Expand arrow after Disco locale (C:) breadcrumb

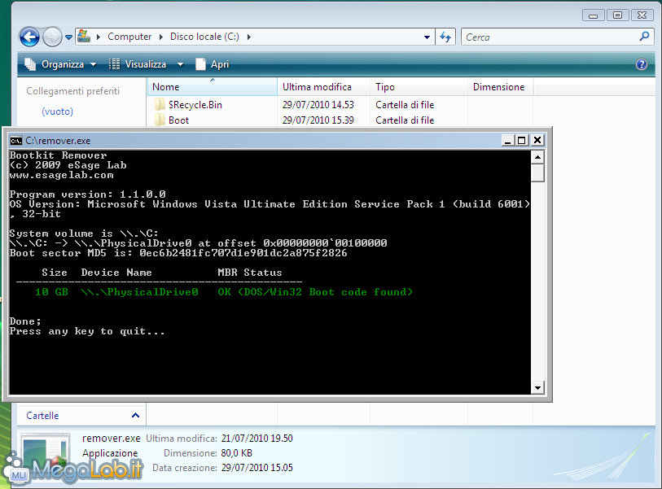(249, 37)
